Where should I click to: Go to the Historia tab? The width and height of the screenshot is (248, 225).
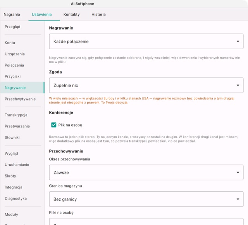(98, 14)
